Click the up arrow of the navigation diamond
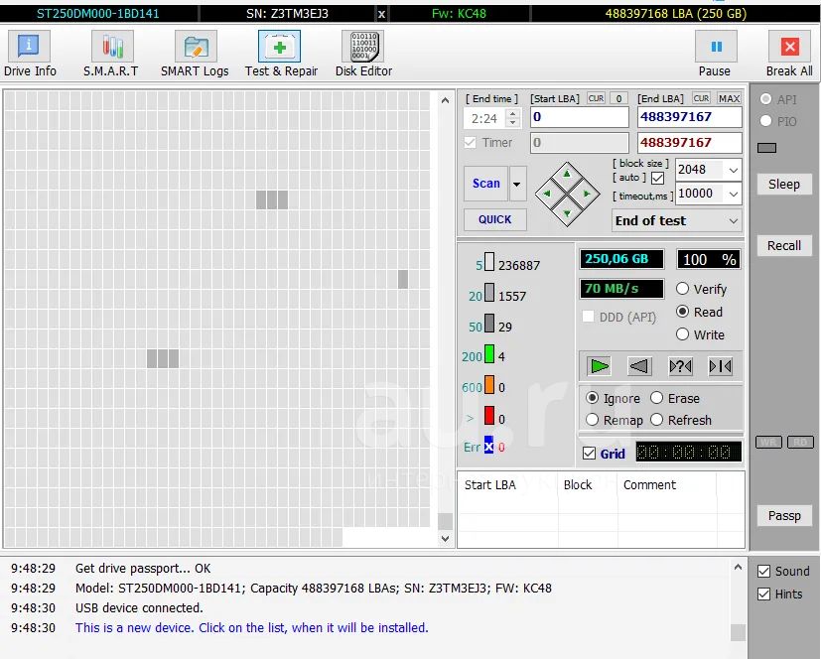Screen dimensions: 821x659 567,174
